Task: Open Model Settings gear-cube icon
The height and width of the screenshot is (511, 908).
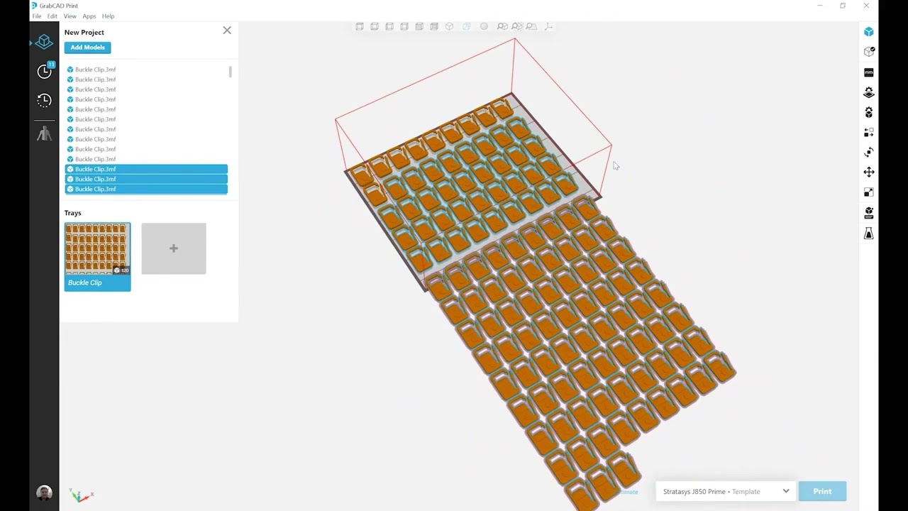Action: coord(868,113)
